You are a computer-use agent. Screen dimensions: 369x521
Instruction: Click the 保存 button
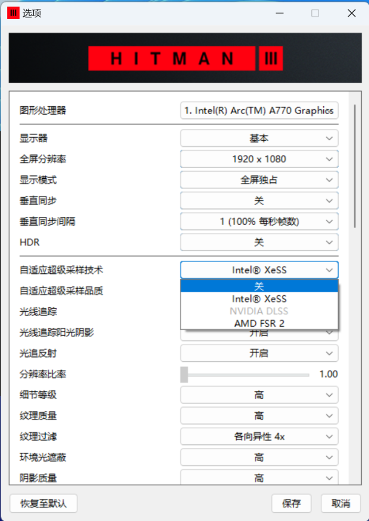tap(292, 503)
